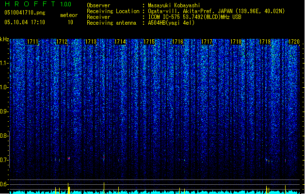The height and width of the screenshot is (194, 305).
Task: Click the HROFFT program title
Action: click(30, 4)
